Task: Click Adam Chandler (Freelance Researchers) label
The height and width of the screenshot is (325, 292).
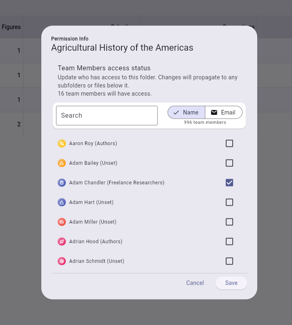Action: [117, 183]
